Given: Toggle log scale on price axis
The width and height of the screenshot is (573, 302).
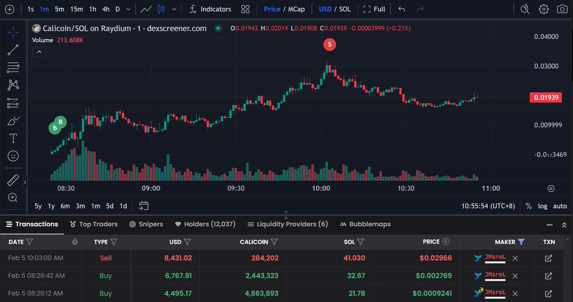Looking at the screenshot, I should tap(543, 206).
